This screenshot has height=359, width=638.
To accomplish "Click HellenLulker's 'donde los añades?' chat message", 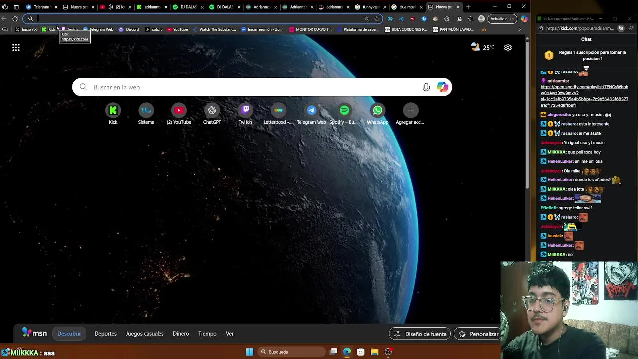I will click(x=581, y=179).
